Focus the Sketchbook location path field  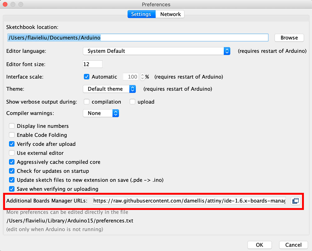pyautogui.click(x=138, y=38)
